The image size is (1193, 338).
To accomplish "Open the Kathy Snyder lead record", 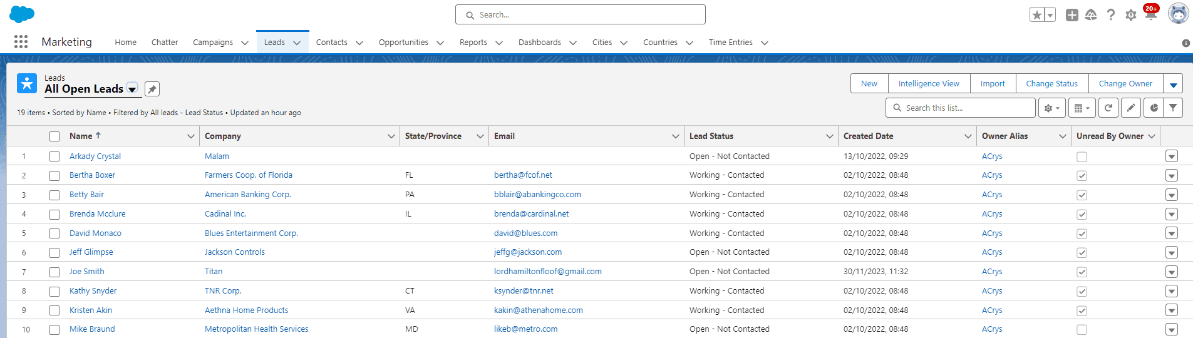I will (x=93, y=291).
